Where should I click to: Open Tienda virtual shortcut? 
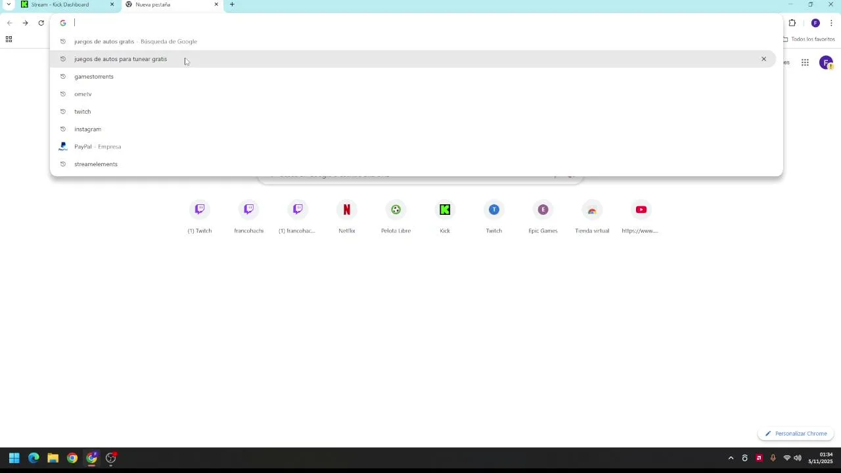tap(592, 217)
